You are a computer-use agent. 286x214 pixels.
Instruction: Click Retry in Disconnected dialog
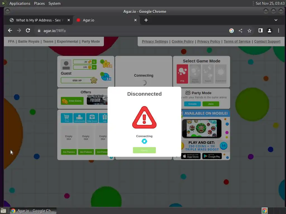pyautogui.click(x=144, y=150)
